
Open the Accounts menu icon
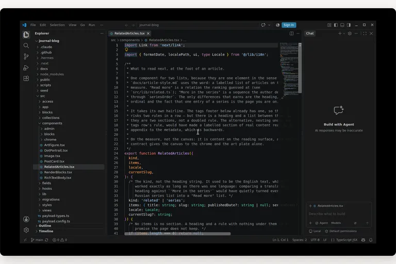26,219
